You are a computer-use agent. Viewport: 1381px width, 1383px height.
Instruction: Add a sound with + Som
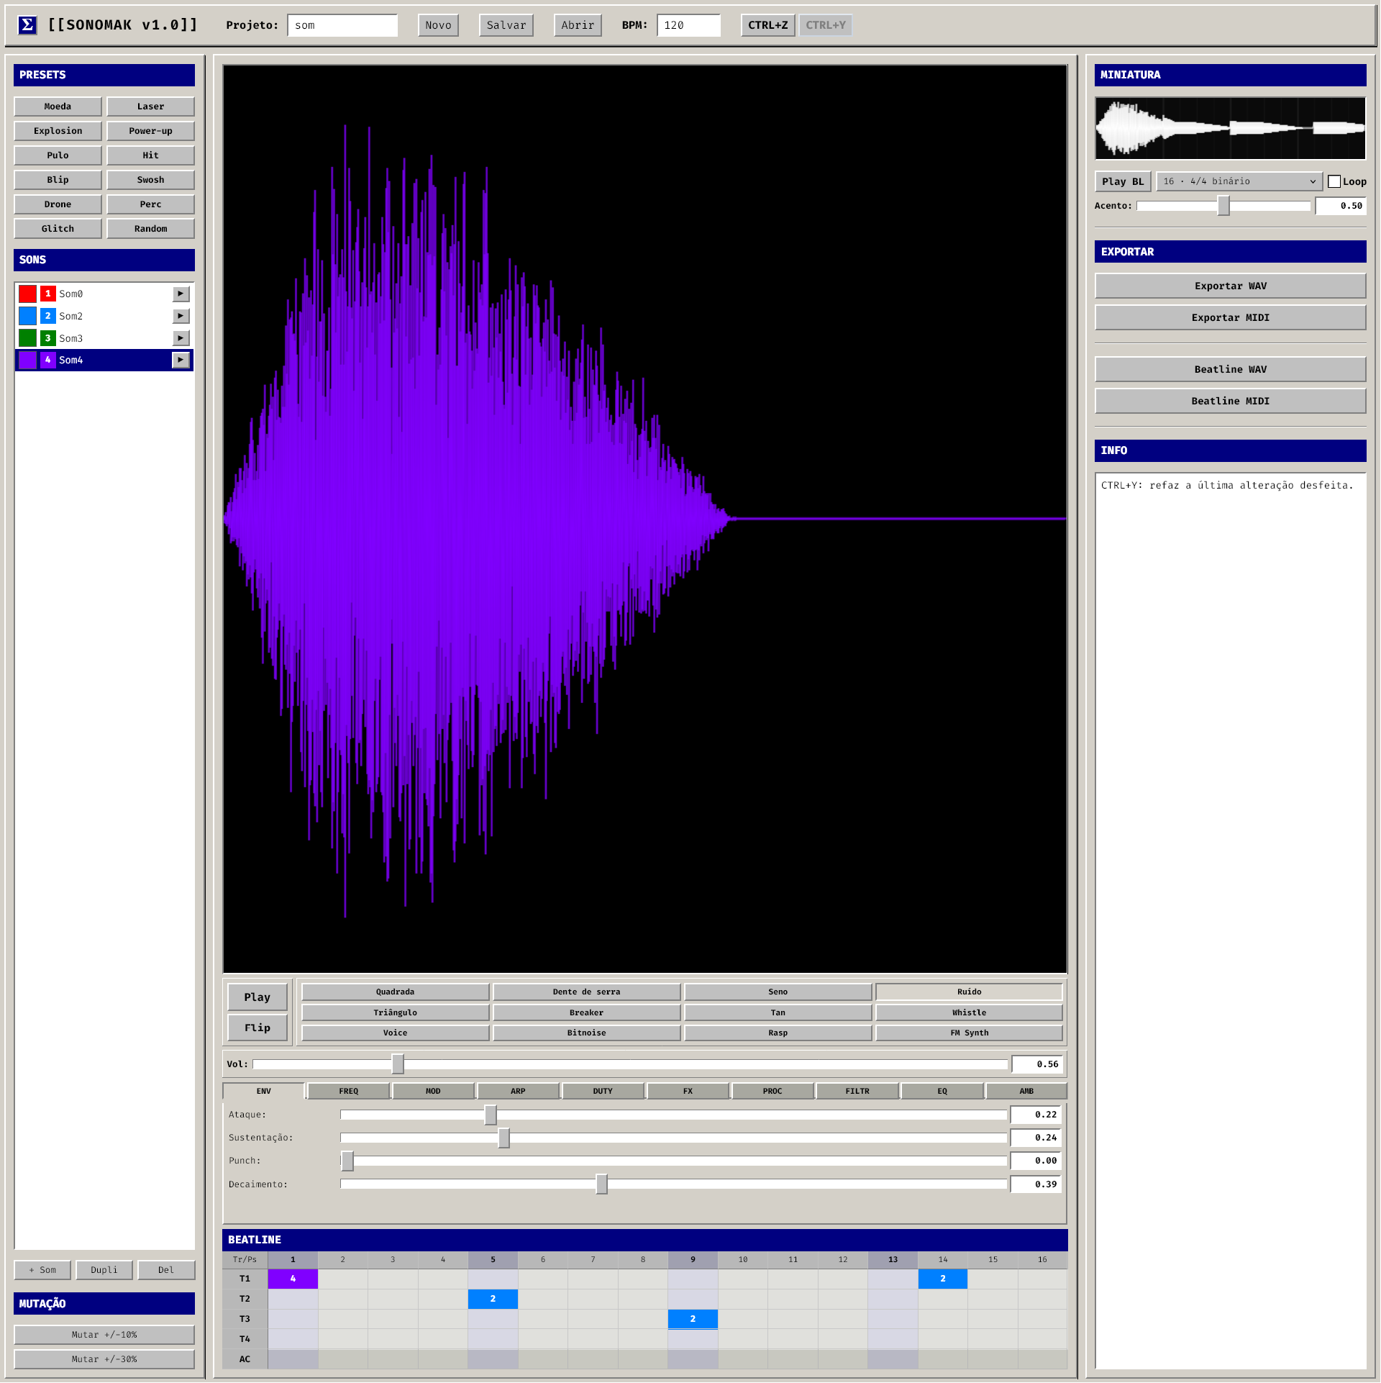coord(42,1270)
